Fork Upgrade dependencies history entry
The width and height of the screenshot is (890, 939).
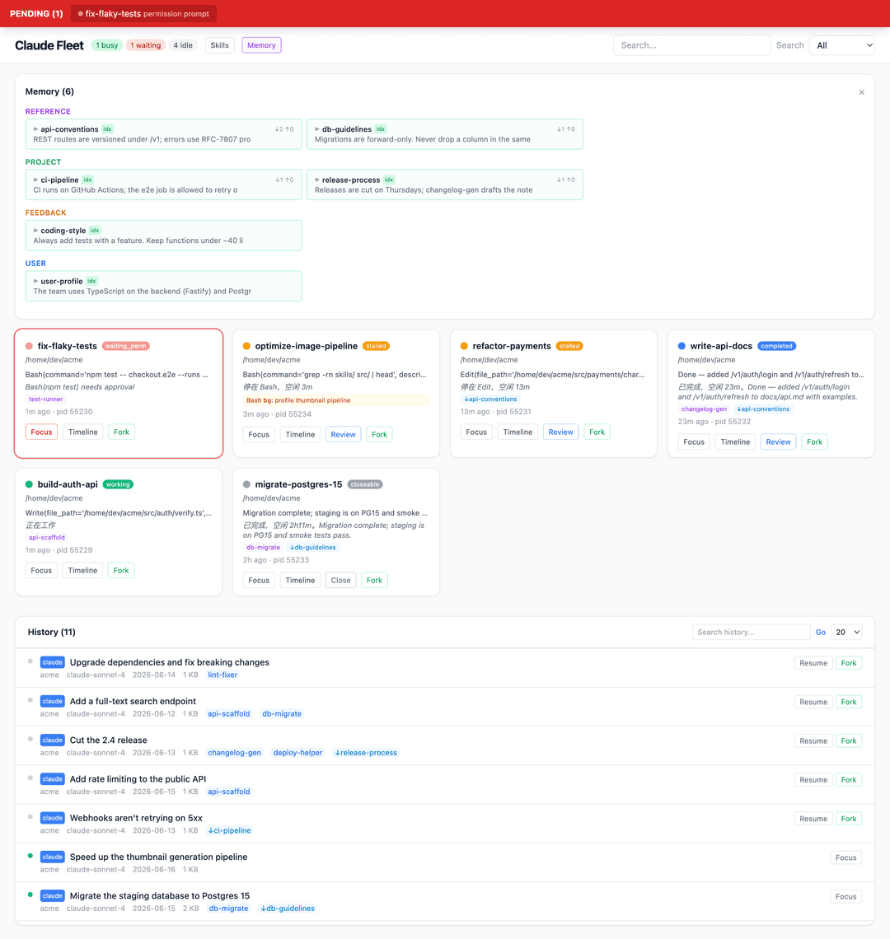click(x=849, y=663)
